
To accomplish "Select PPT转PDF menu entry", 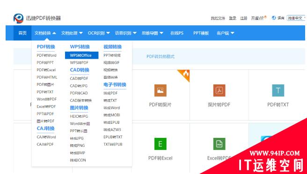I will pos(45,114).
